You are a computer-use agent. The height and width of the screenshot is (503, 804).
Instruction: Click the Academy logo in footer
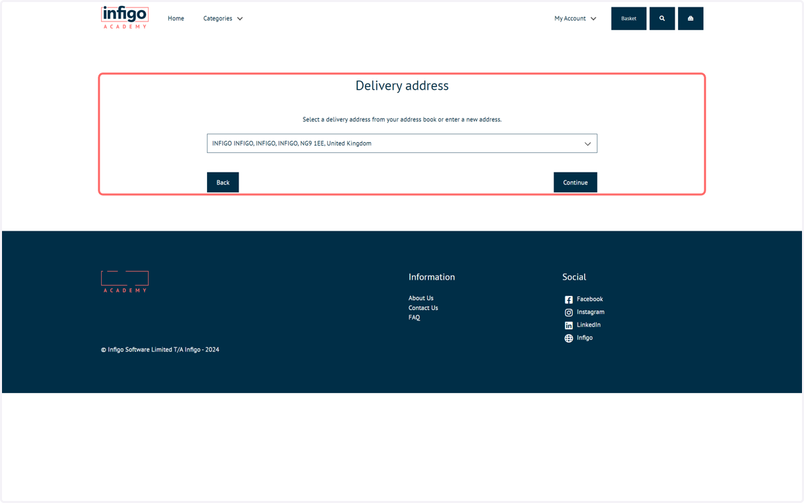[x=125, y=282]
